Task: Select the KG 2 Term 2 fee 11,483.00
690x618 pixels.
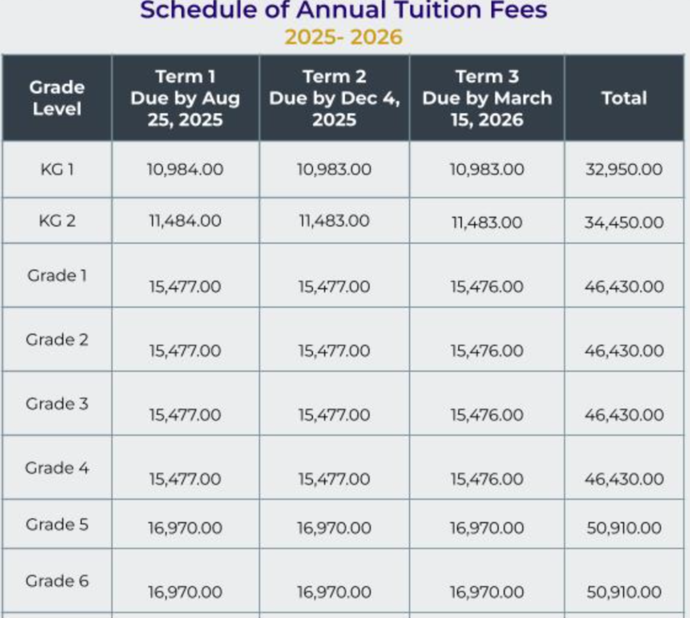Action: point(334,221)
